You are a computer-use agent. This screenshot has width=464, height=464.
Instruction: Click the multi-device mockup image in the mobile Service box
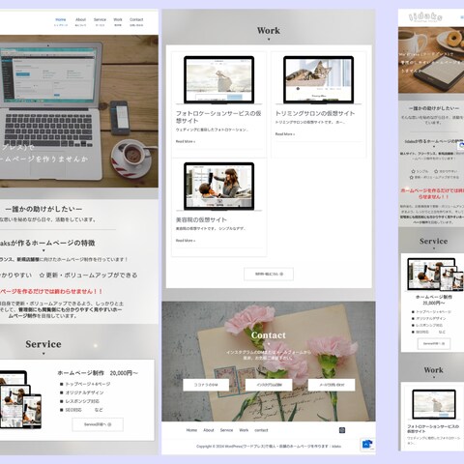434,275
